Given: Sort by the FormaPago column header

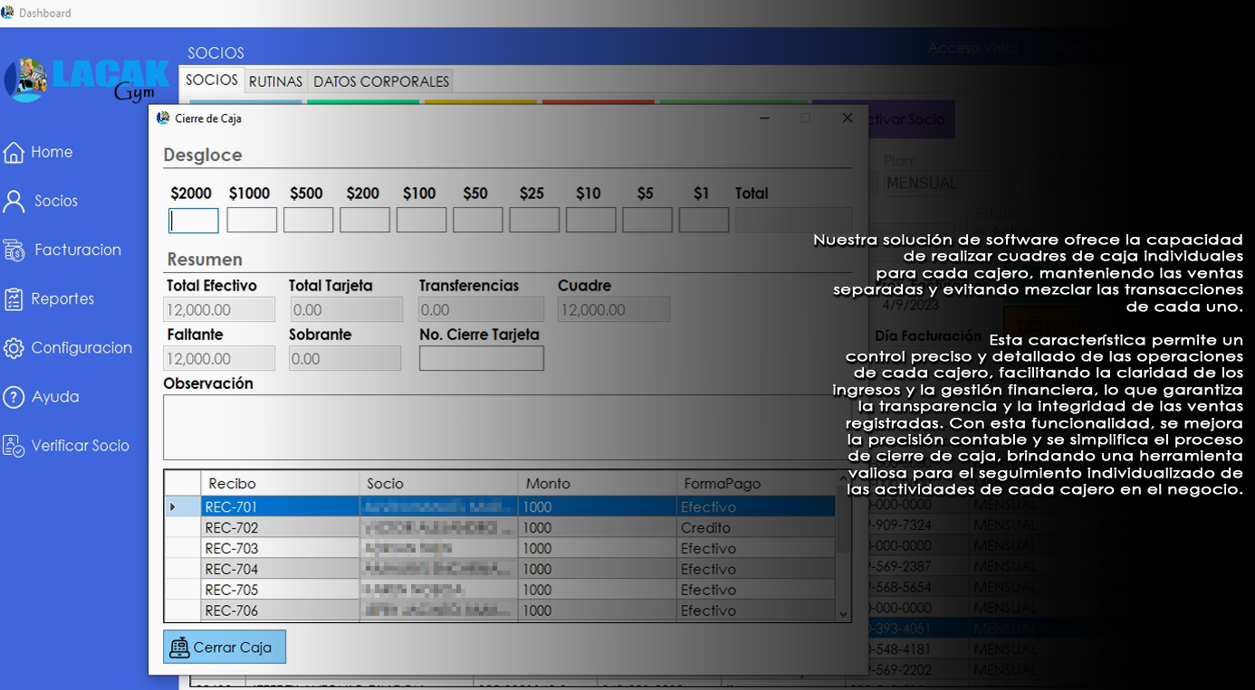Looking at the screenshot, I should 722,484.
